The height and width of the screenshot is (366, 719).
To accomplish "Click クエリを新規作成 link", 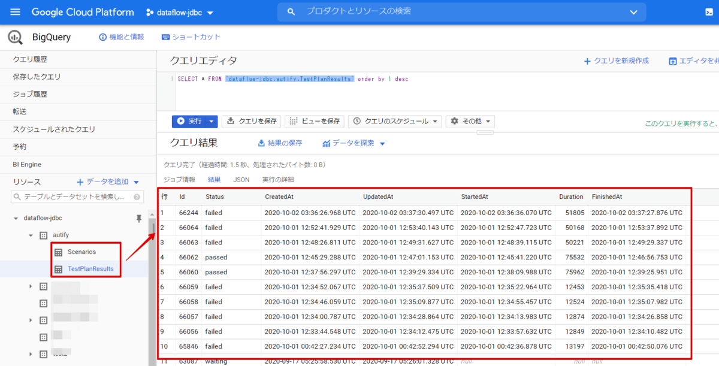I will pos(617,61).
